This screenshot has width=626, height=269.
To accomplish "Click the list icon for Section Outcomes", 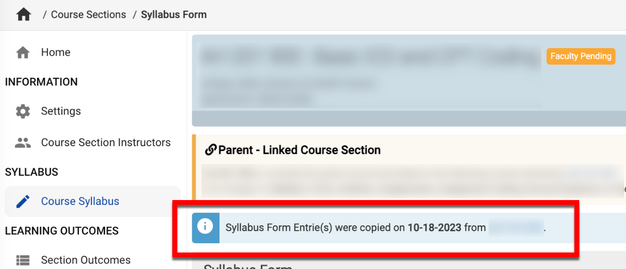I will 23,260.
